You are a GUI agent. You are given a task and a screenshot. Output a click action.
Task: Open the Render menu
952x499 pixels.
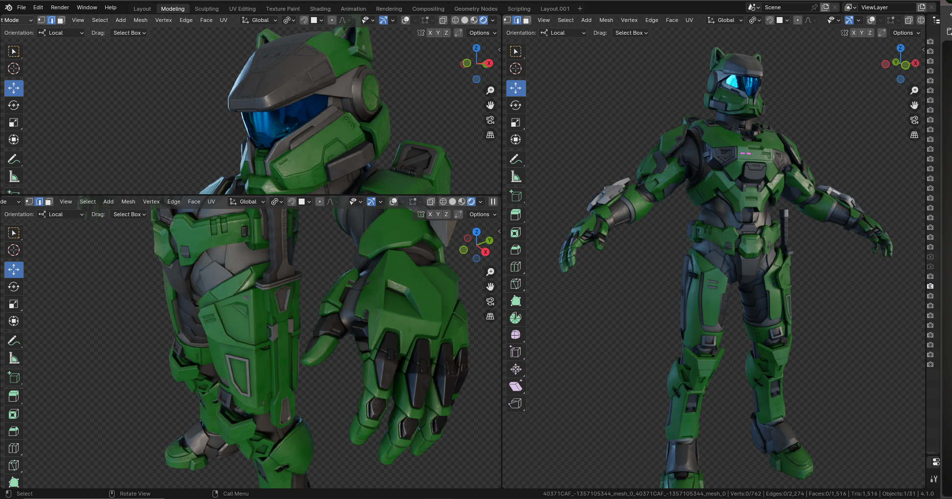[60, 7]
